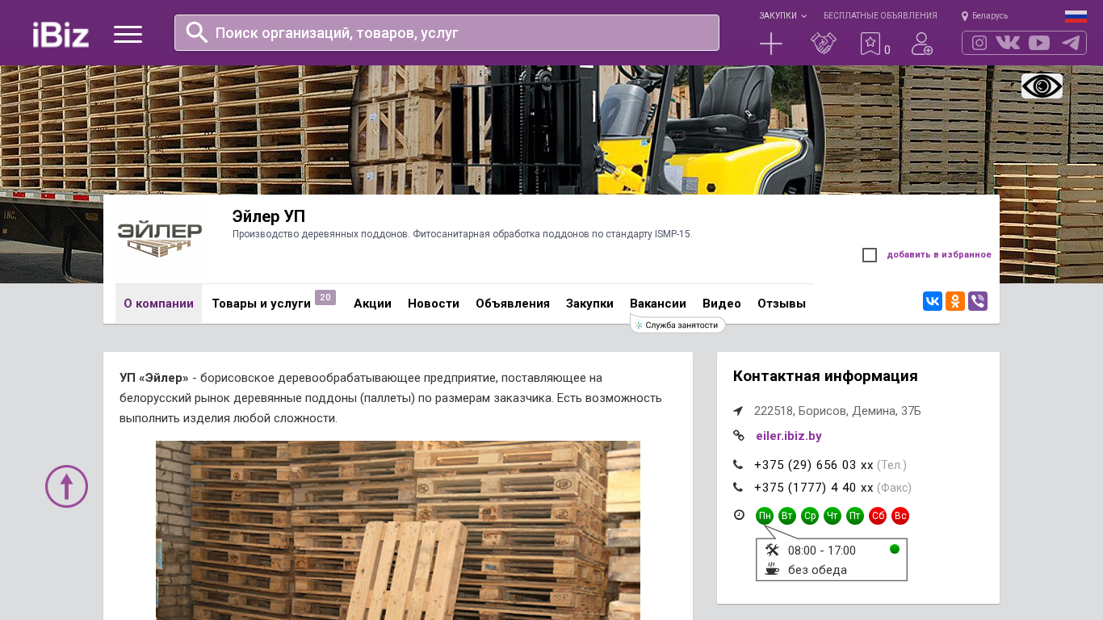Switch to the company Закупки tab
Viewport: 1103px width, 620px height.
pos(589,304)
